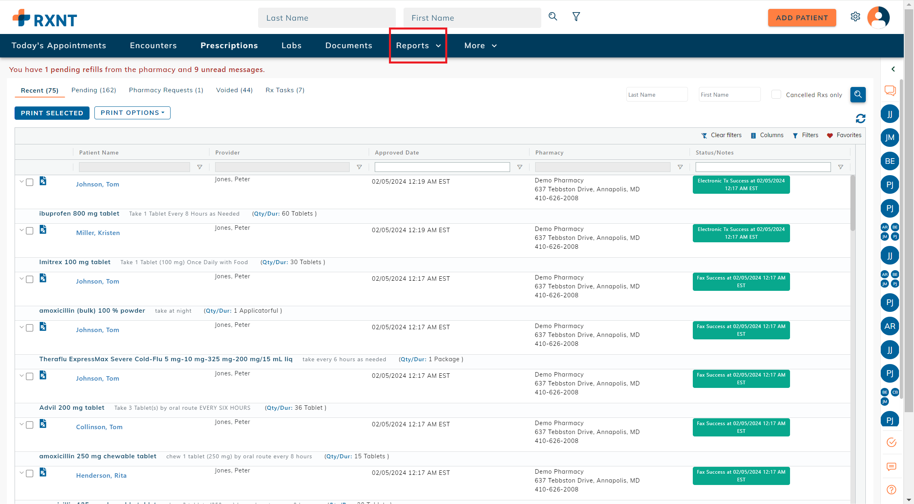
Task: Open the settings gear icon
Action: coord(855,17)
